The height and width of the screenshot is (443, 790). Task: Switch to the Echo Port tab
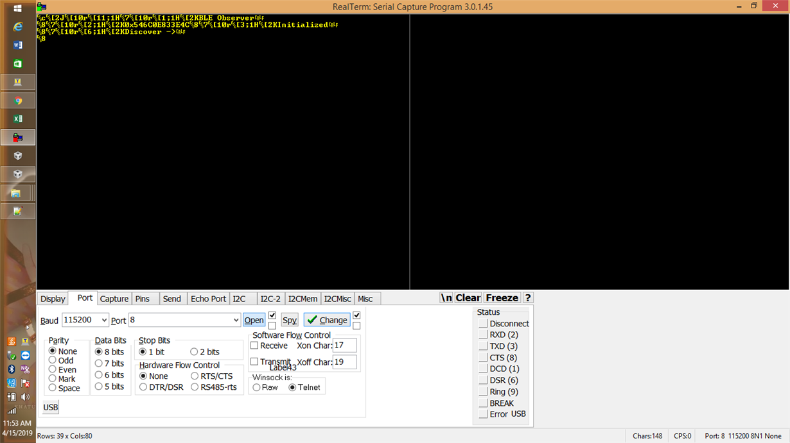coord(209,299)
